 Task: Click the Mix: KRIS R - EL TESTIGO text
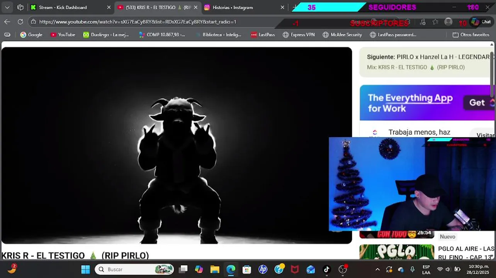pos(416,67)
